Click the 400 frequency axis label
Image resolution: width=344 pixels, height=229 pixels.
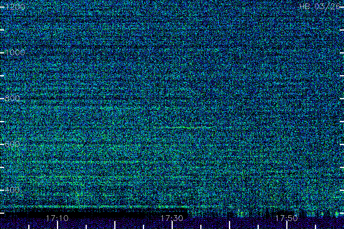pos(12,190)
